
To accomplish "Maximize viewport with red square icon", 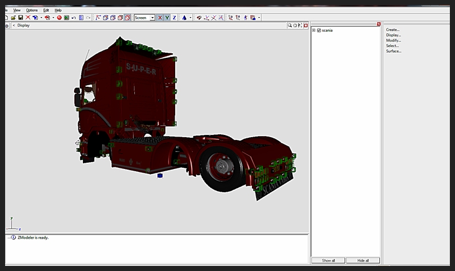I will 305,26.
